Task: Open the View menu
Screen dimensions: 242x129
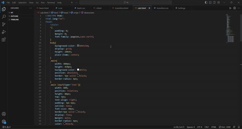Action: 31,3
